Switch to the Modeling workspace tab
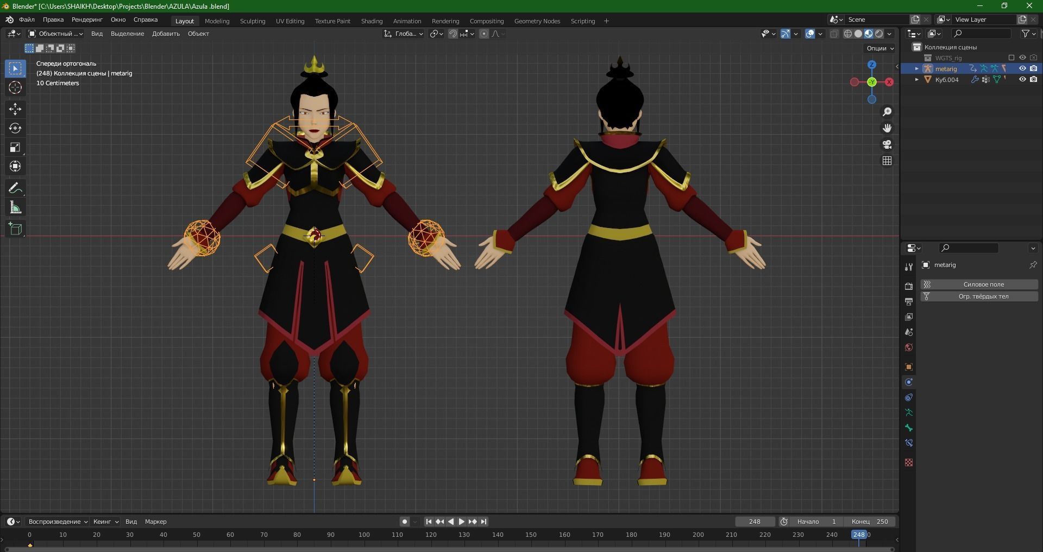 pyautogui.click(x=217, y=21)
